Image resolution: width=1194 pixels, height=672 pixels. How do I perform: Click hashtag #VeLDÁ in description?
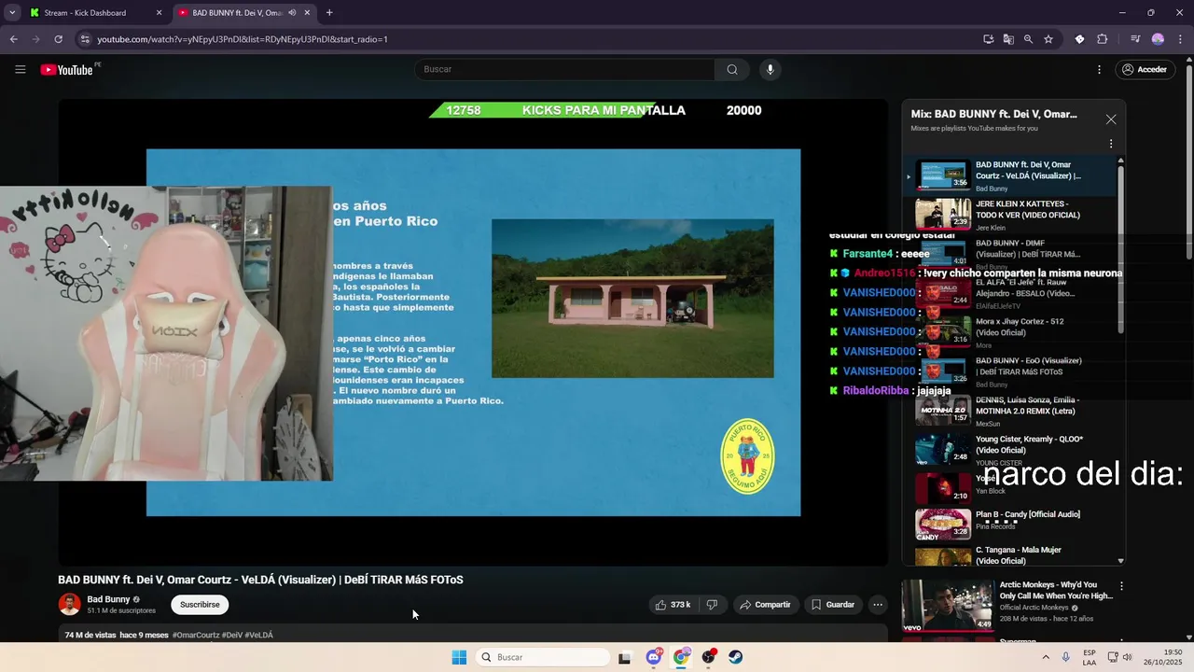259,635
